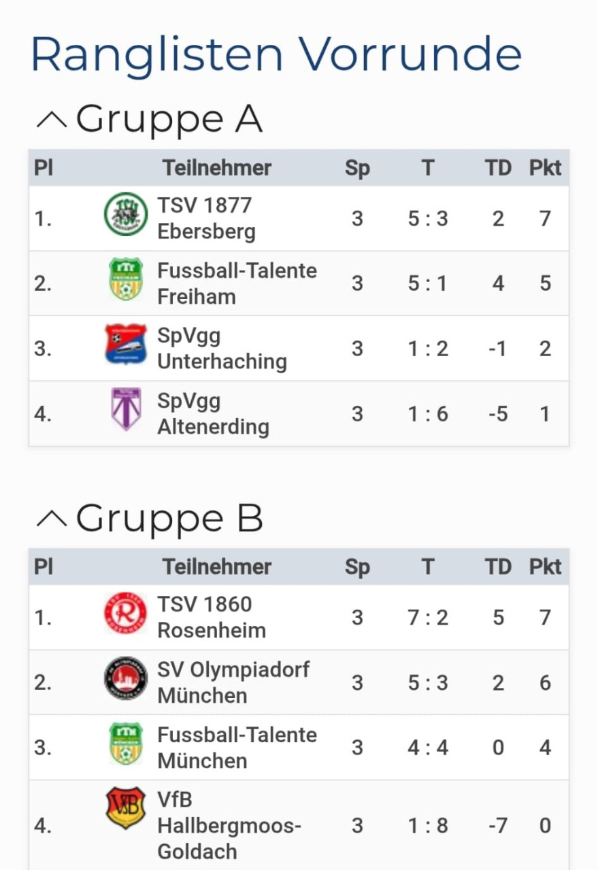Click the TSV 1877 Ebersberg club logo
This screenshot has width=598, height=870.
coord(126,214)
